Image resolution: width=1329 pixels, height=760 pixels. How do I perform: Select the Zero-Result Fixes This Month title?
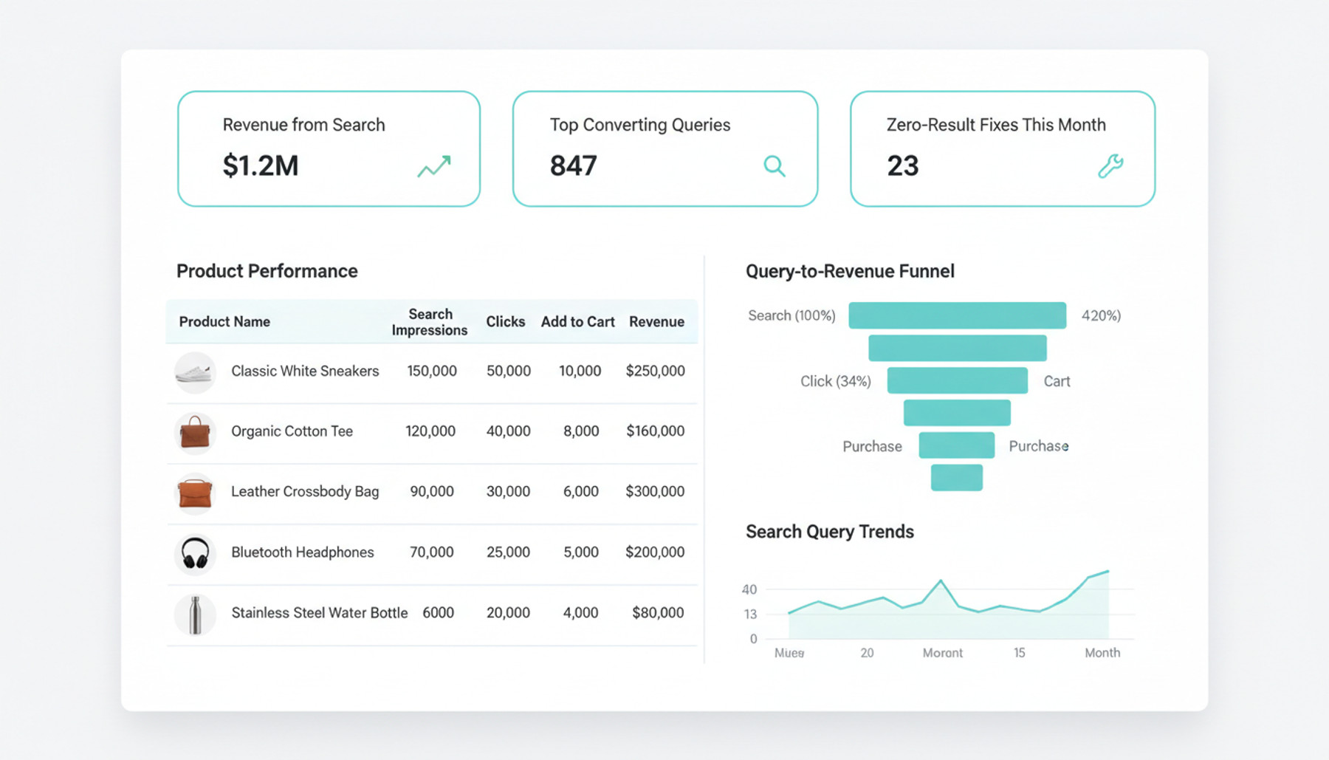[x=996, y=125]
